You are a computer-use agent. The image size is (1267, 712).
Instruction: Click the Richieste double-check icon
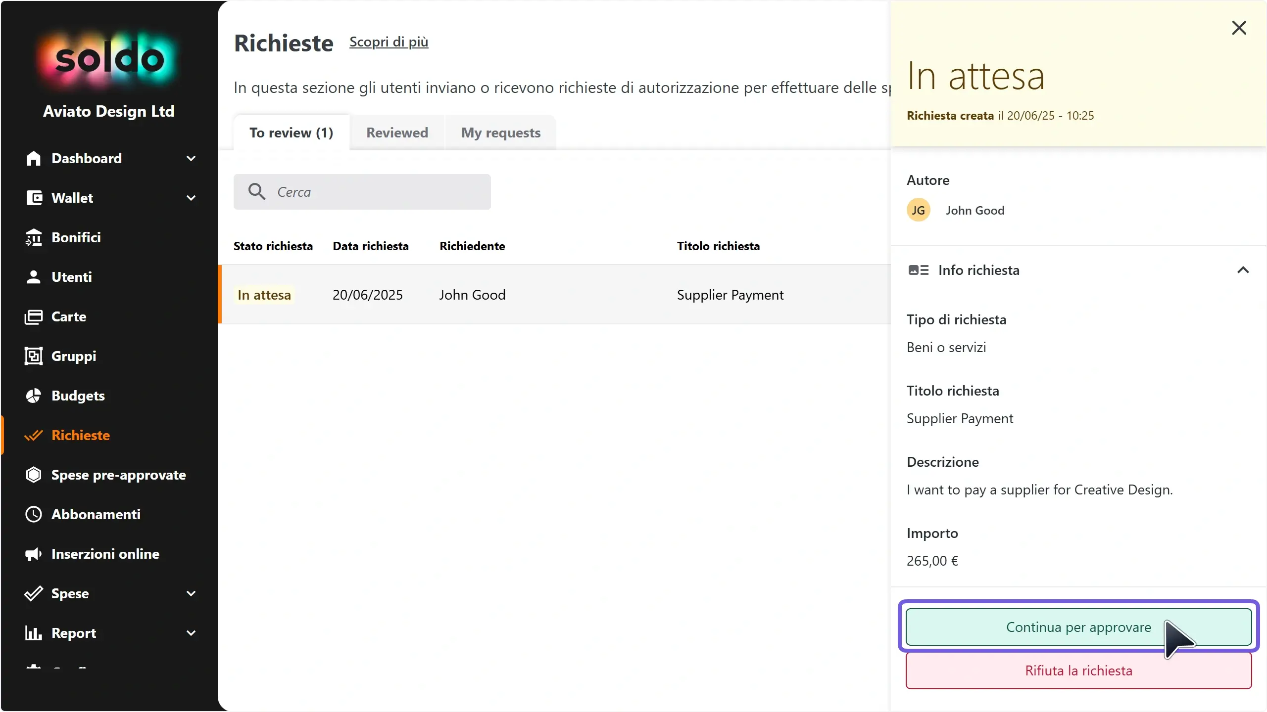(x=33, y=435)
